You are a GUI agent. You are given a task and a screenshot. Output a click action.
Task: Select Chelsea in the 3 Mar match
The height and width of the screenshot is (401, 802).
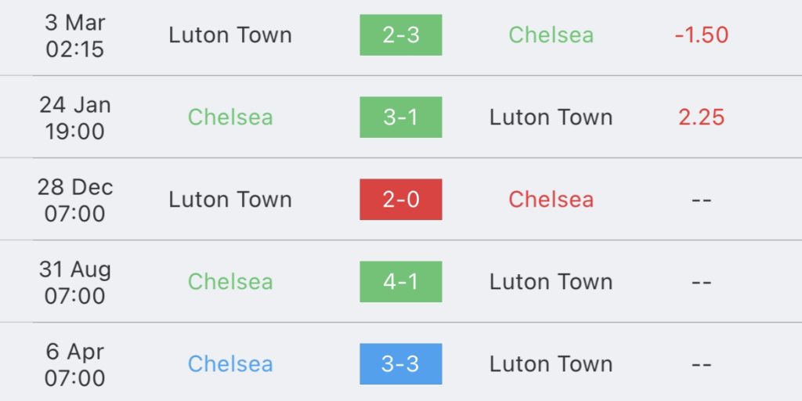click(x=551, y=35)
